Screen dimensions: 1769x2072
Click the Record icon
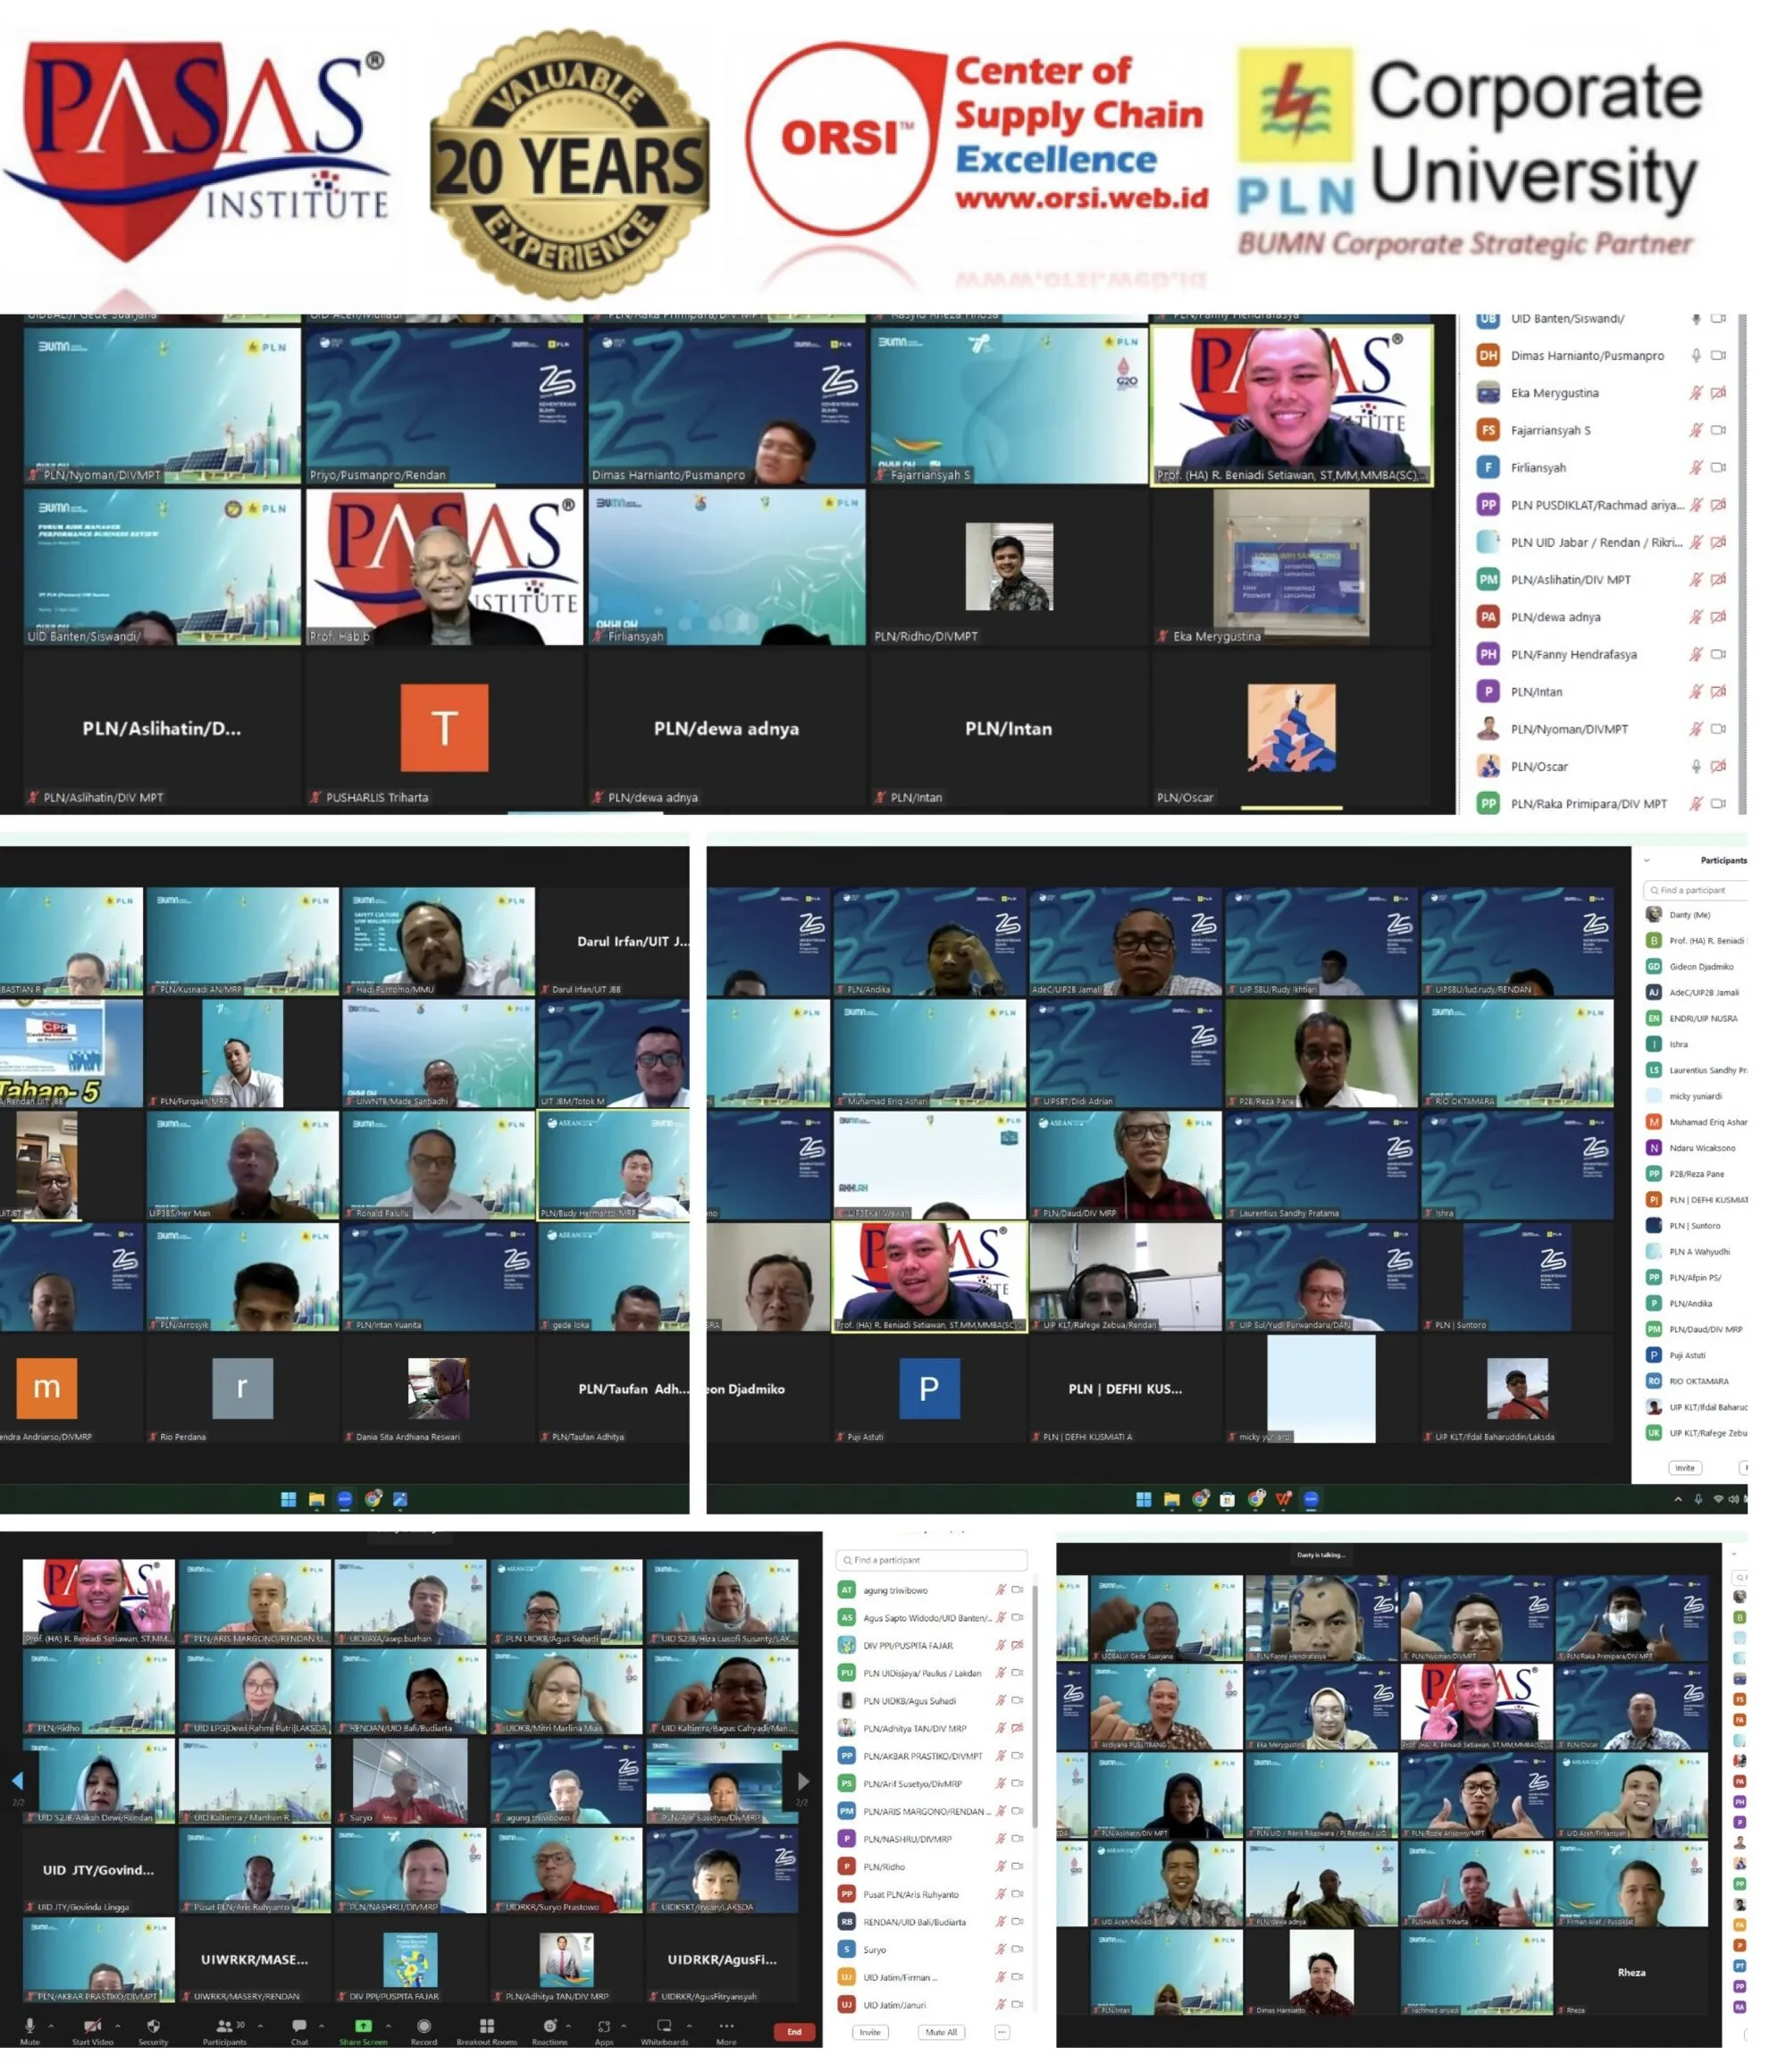coord(424,2025)
